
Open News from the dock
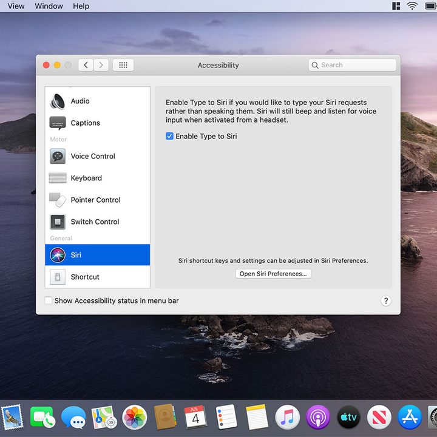[379, 417]
